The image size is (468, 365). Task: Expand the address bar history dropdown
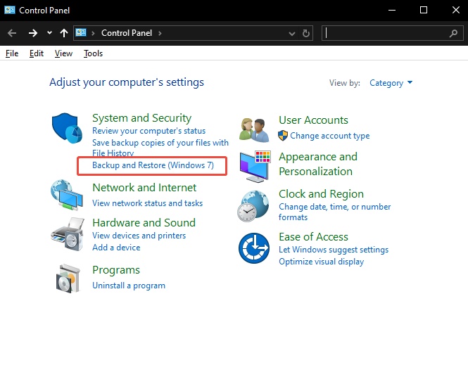292,33
